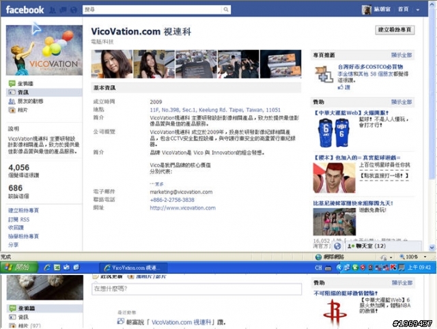This screenshot has height=329, width=437.
Task: Open the 聊天室 (12) chat bar
Action: click(x=383, y=246)
